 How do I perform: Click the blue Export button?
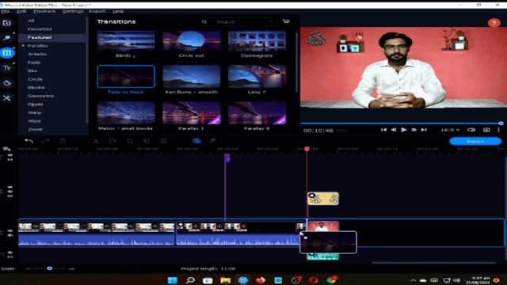[475, 141]
